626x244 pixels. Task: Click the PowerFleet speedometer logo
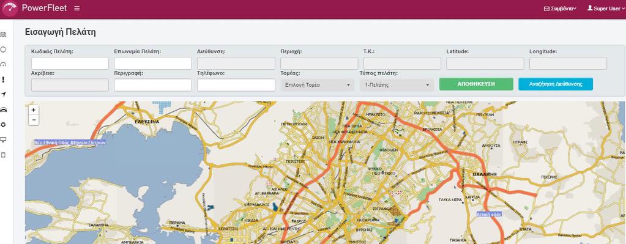(10, 9)
